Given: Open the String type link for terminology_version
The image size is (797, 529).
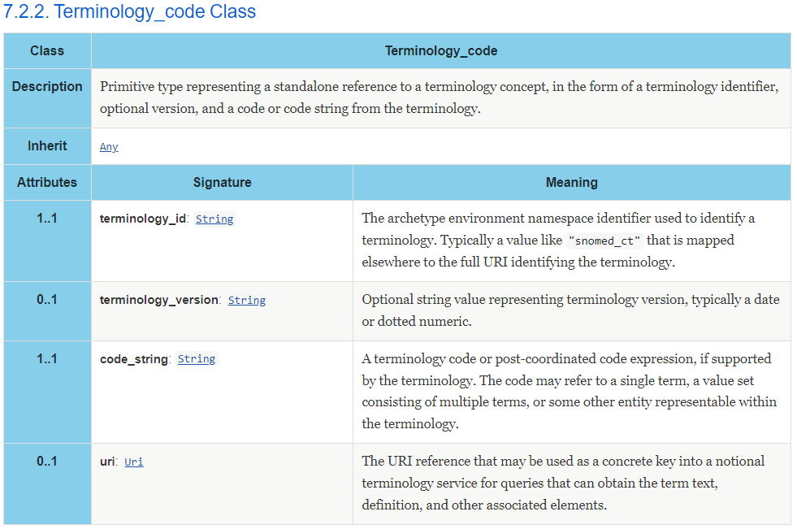Looking at the screenshot, I should (246, 301).
